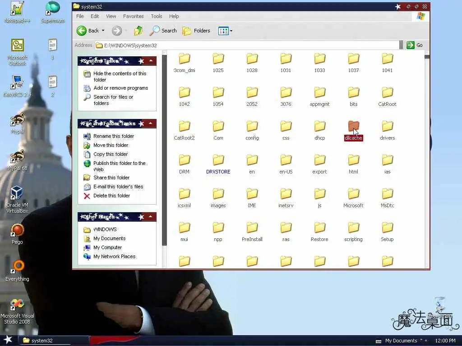Select the appmgmt folder
The height and width of the screenshot is (346, 462).
tap(320, 96)
